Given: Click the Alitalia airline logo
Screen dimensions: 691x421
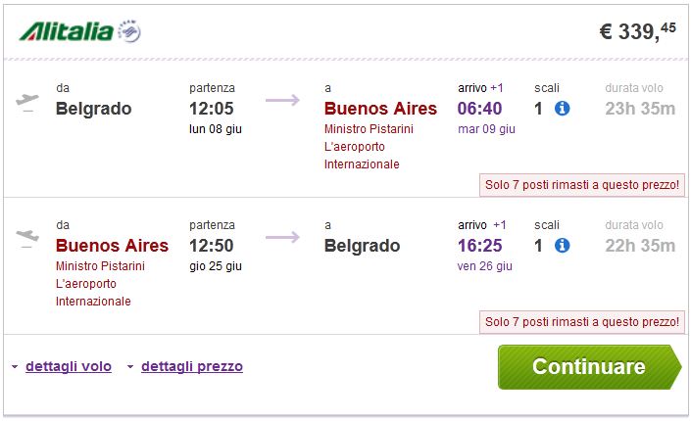Looking at the screenshot, I should coord(67,32).
